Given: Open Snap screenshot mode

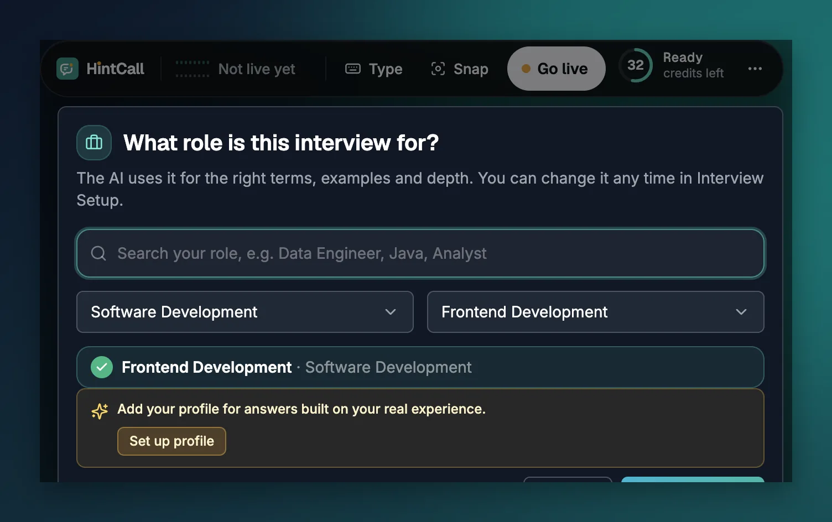Looking at the screenshot, I should tap(460, 69).
